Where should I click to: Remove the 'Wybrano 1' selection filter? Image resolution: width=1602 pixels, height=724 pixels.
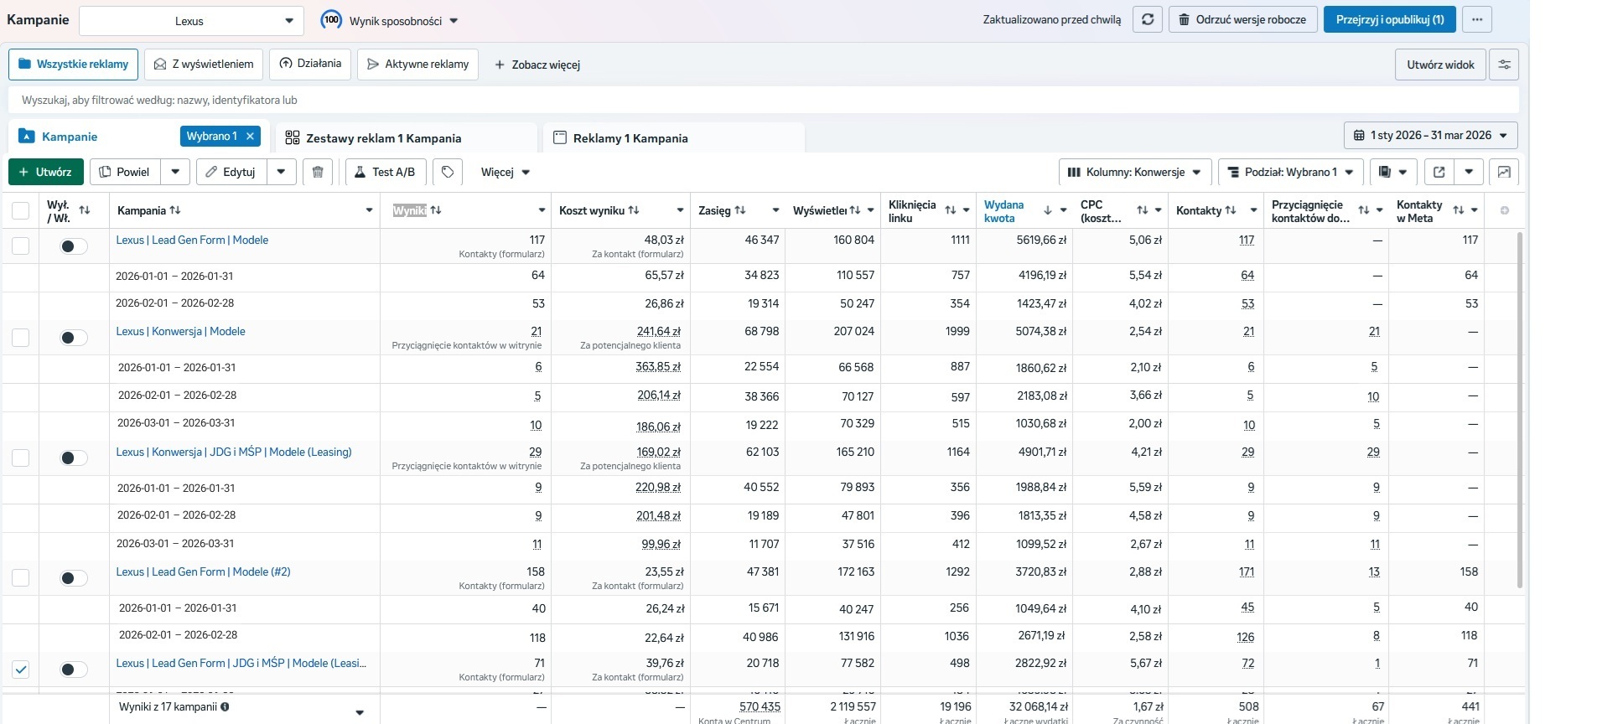point(250,136)
